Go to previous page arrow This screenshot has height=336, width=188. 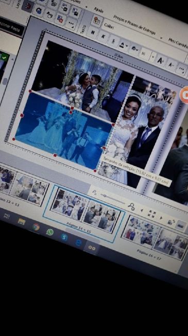click(142, 210)
